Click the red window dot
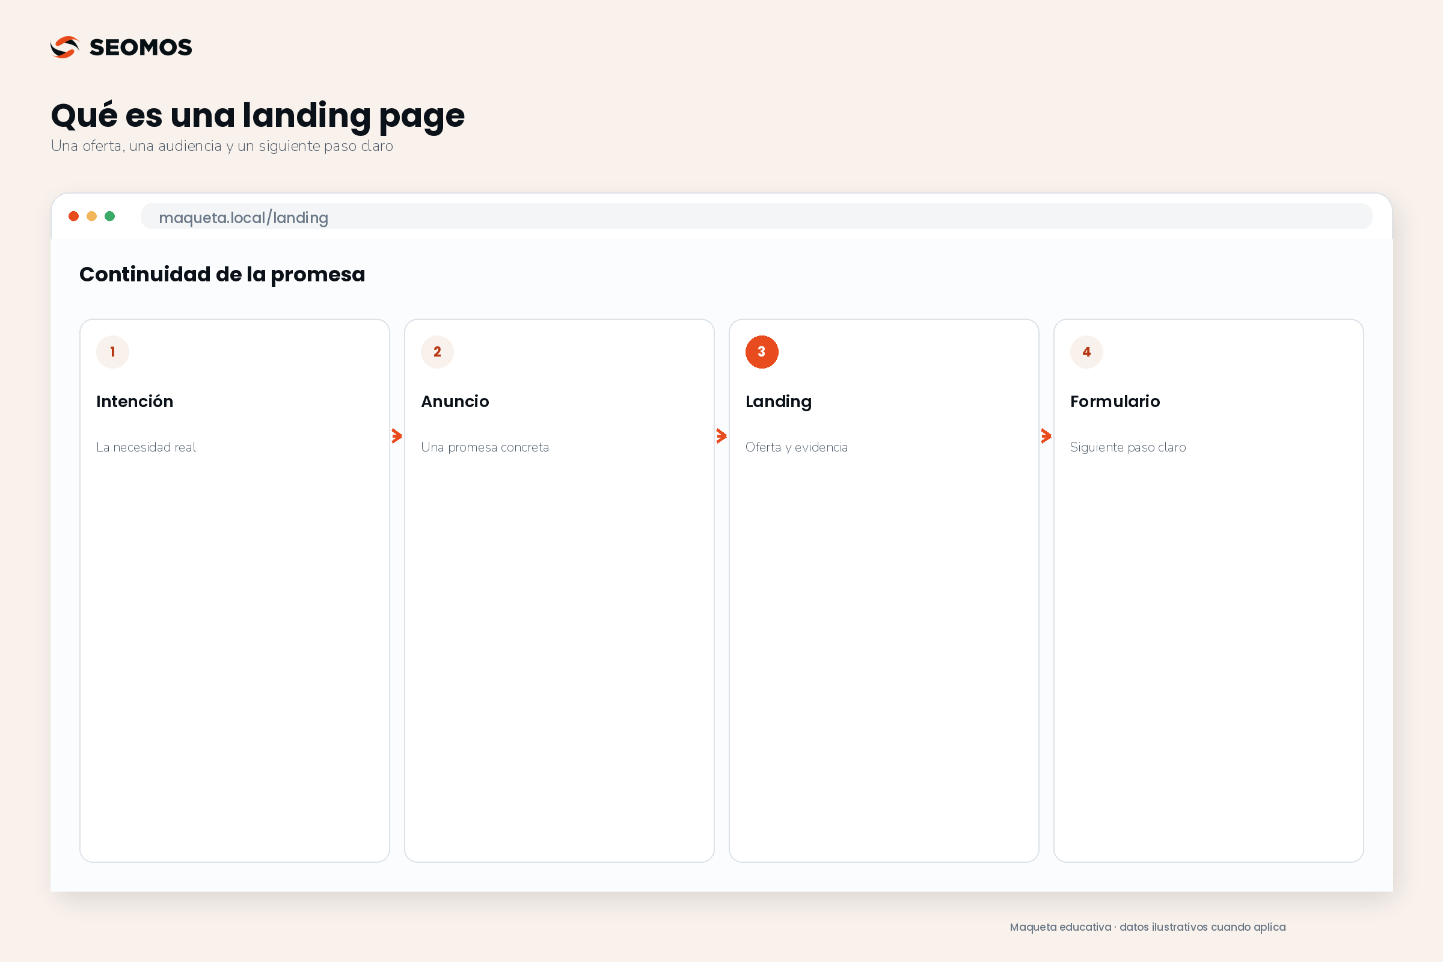The image size is (1443, 962). pyautogui.click(x=73, y=216)
